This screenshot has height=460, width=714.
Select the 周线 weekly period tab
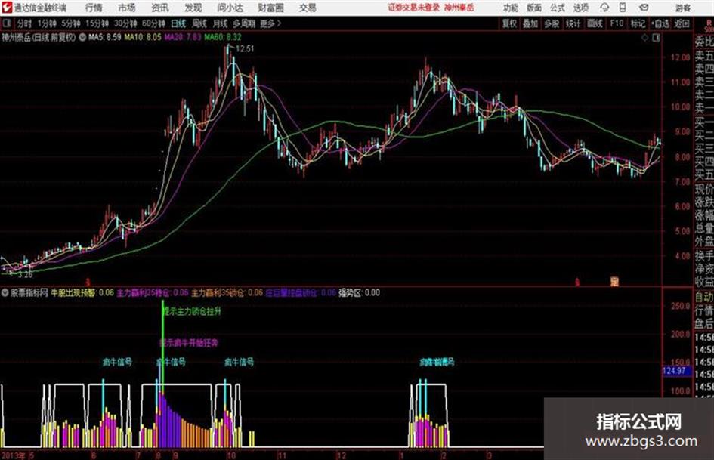point(199,23)
